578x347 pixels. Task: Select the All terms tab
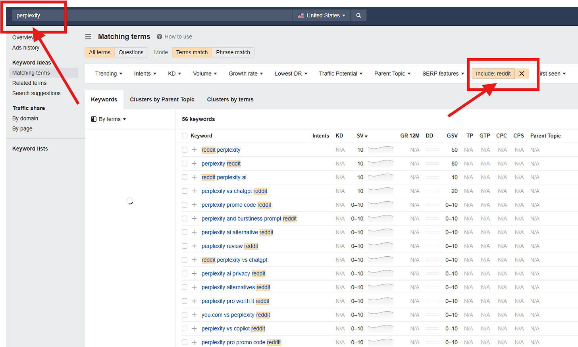pos(100,52)
